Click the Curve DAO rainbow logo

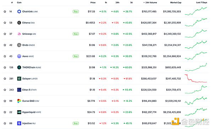19,101
